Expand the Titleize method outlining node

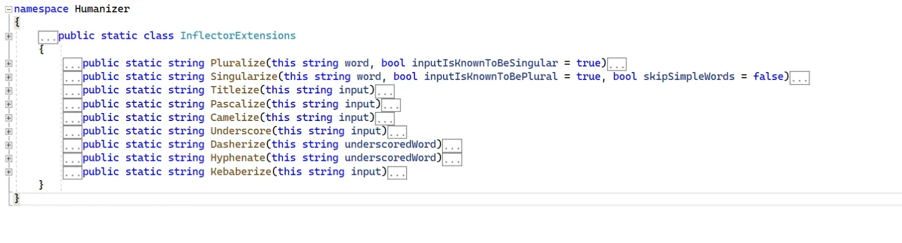[8, 91]
